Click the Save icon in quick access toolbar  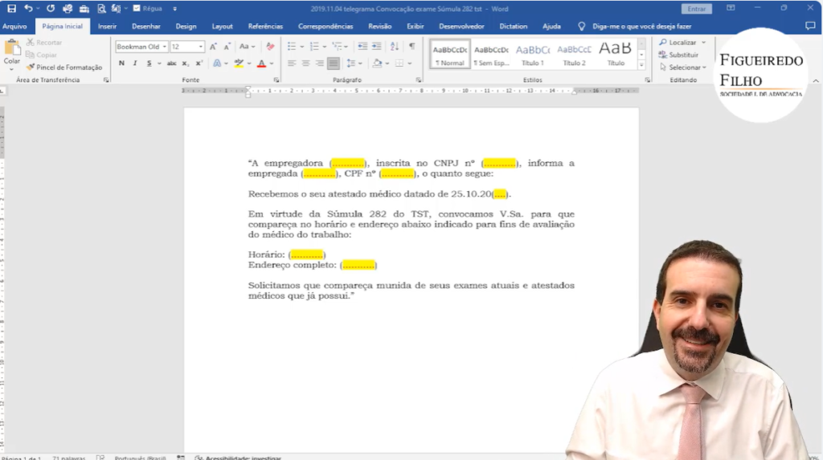11,8
